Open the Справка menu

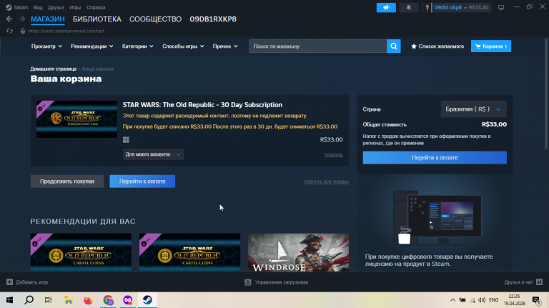pos(96,7)
